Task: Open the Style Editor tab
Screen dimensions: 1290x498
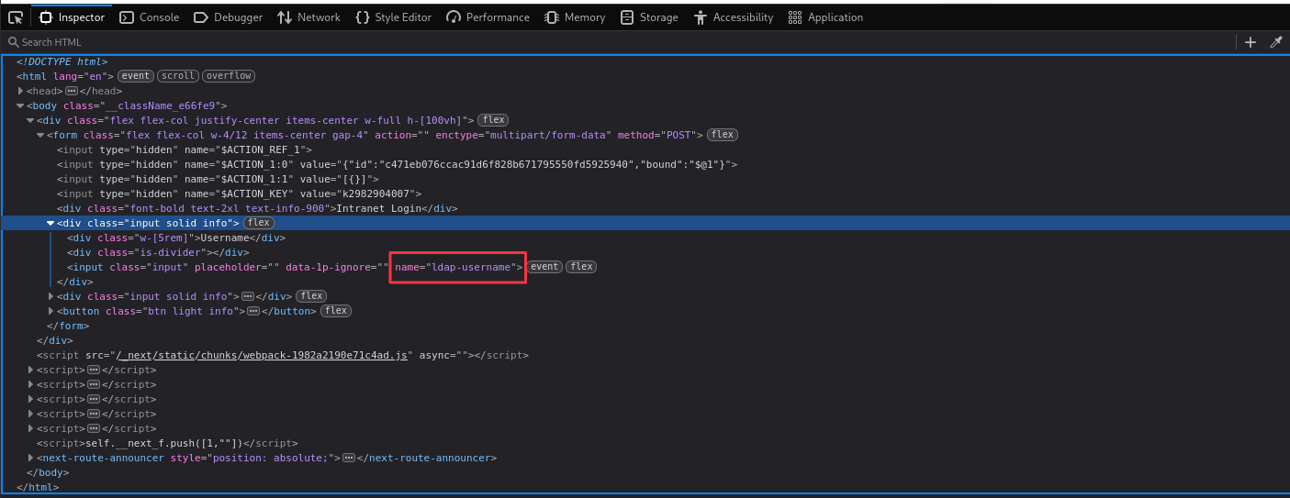Action: pyautogui.click(x=394, y=17)
